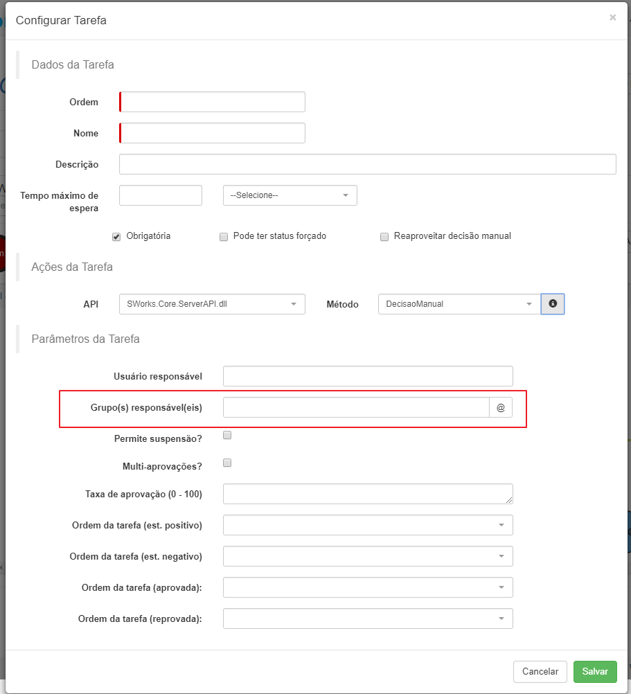This screenshot has height=694, width=631.
Task: Open Ordem da tarefa (reprovada) dropdown
Action: [368, 619]
